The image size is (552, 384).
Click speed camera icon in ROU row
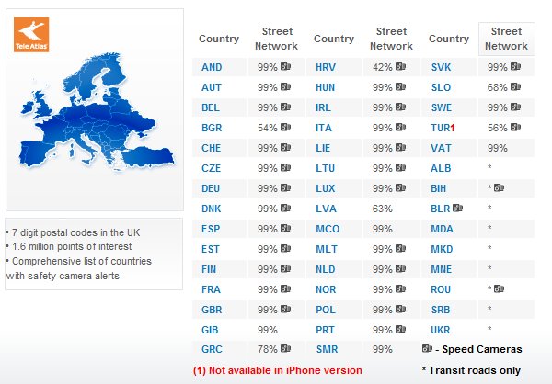click(x=499, y=289)
